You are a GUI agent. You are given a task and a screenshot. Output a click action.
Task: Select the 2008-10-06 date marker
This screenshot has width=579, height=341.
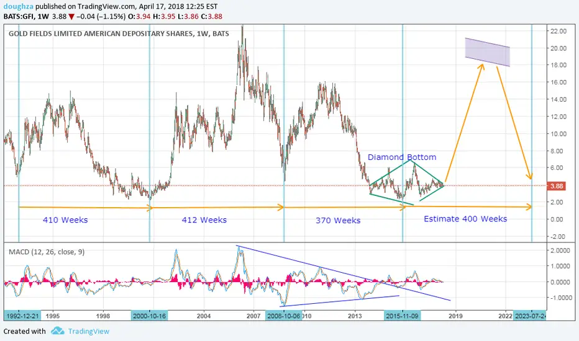283,316
